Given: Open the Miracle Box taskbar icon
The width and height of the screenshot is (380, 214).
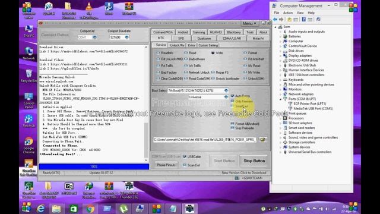Looking at the screenshot, I should tap(190, 209).
